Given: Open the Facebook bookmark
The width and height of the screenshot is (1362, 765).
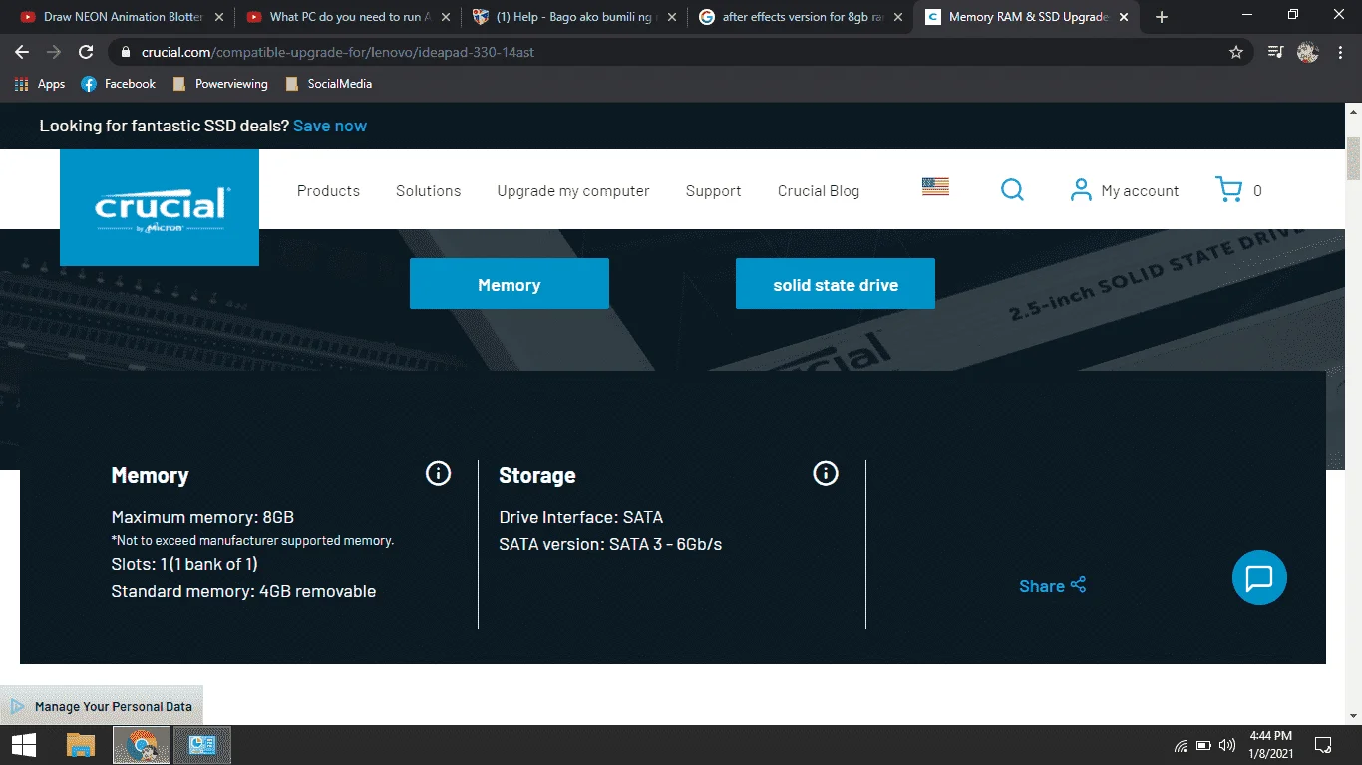Looking at the screenshot, I should click(118, 84).
